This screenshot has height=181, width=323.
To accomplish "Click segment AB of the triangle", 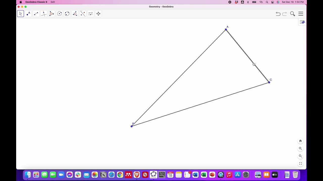I will pyautogui.click(x=179, y=78).
